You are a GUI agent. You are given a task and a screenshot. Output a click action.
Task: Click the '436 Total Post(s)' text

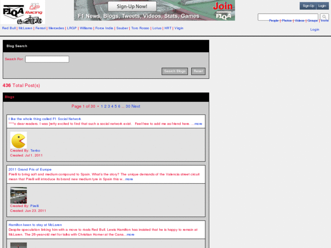[21, 86]
